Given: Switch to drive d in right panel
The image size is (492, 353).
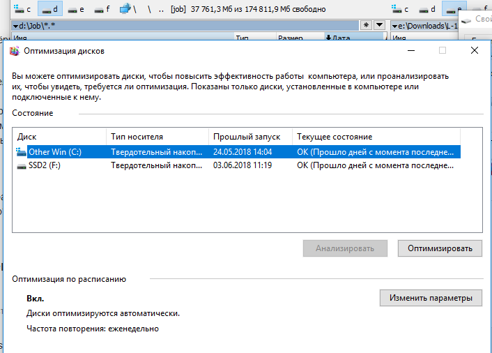Looking at the screenshot, I should tap(427, 9).
